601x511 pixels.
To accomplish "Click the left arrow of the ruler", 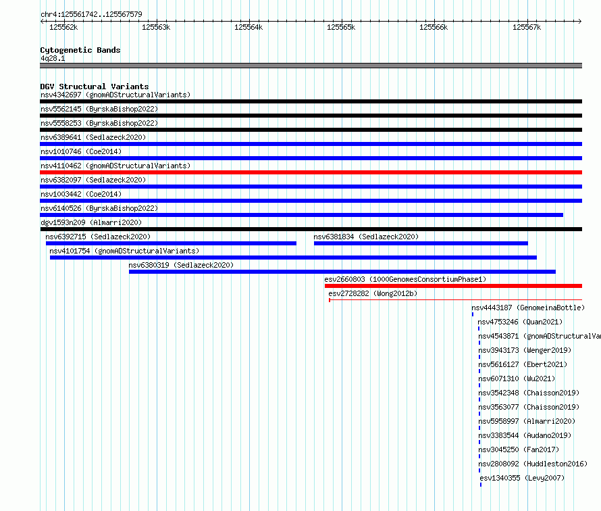I will (42, 22).
